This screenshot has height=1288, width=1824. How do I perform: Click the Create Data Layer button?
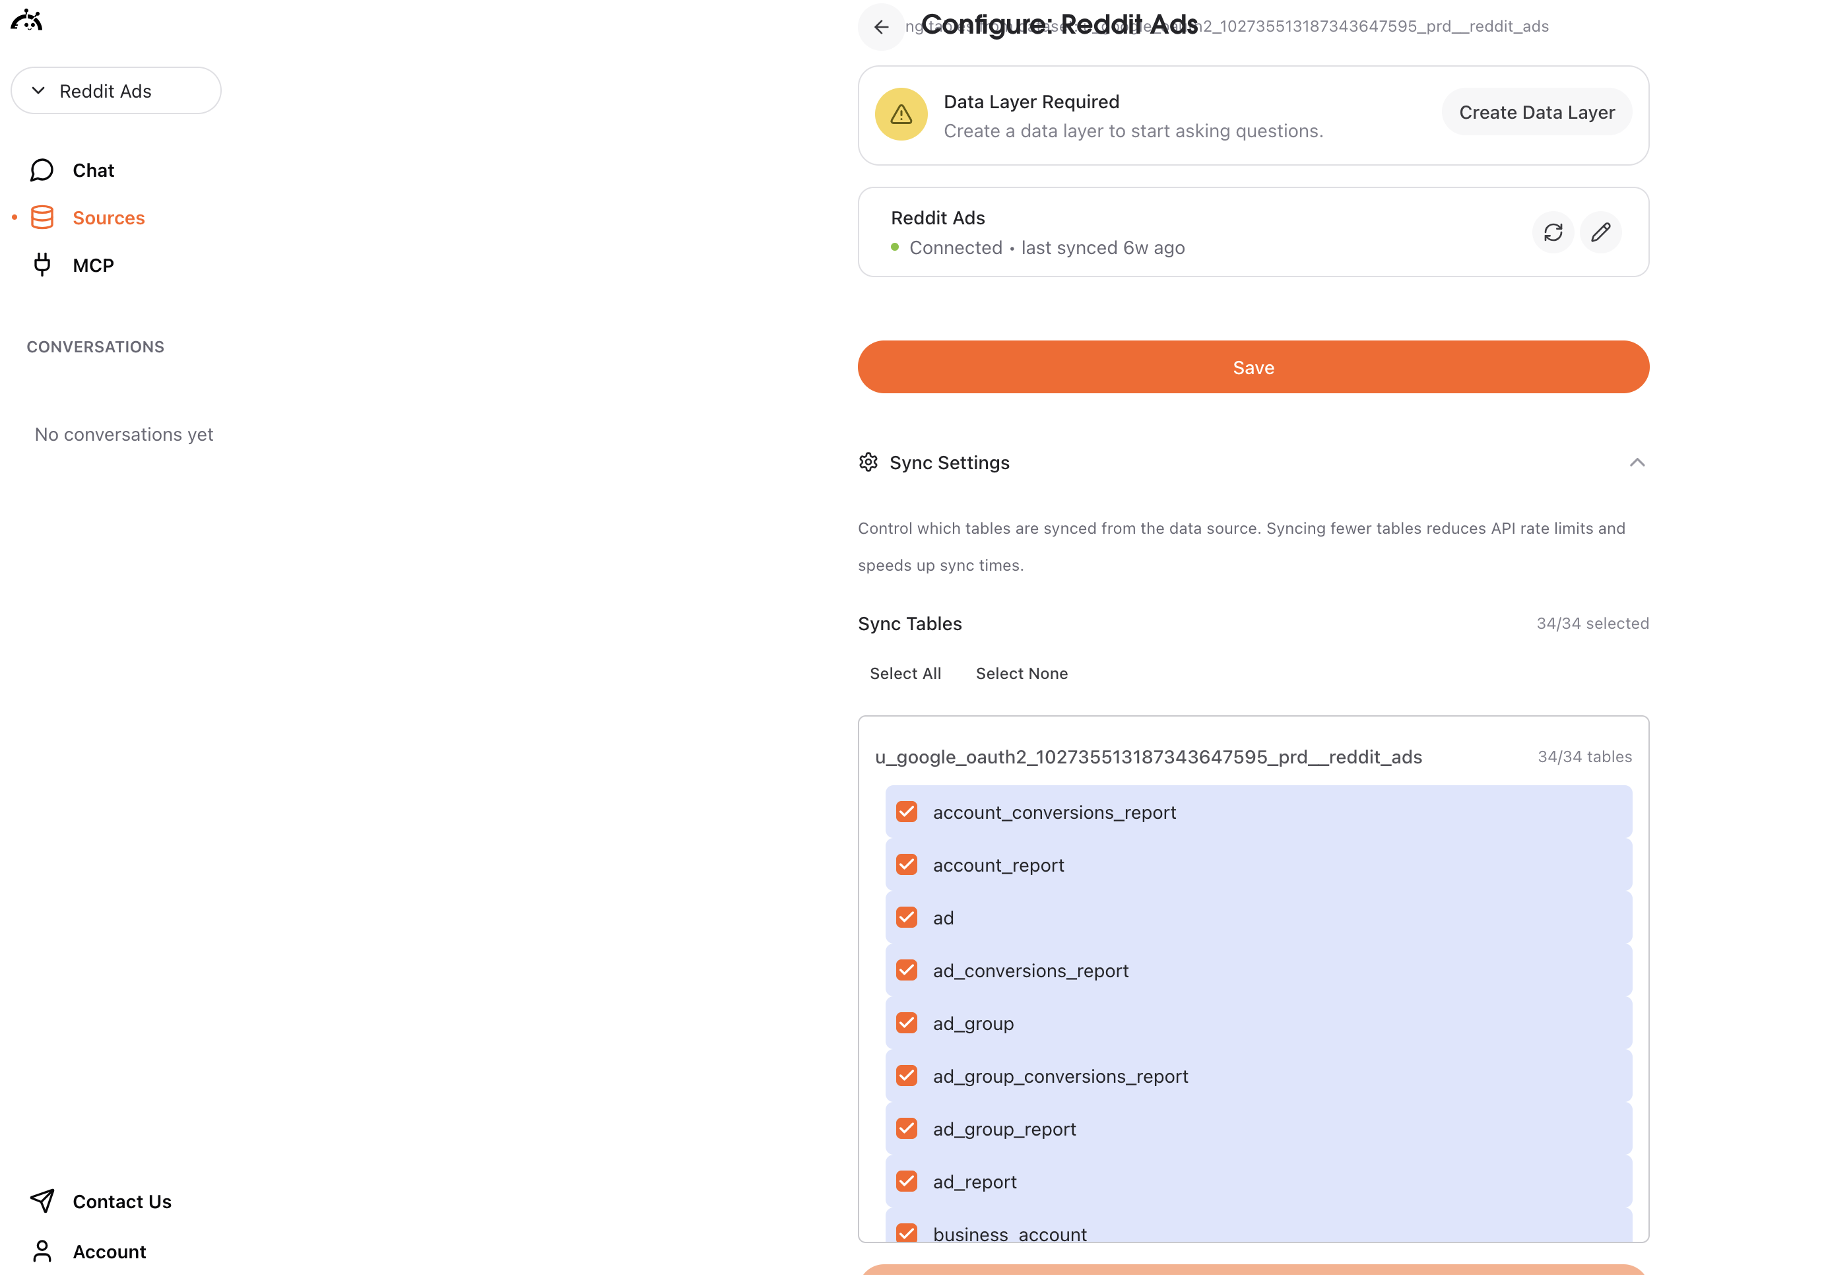1536,112
